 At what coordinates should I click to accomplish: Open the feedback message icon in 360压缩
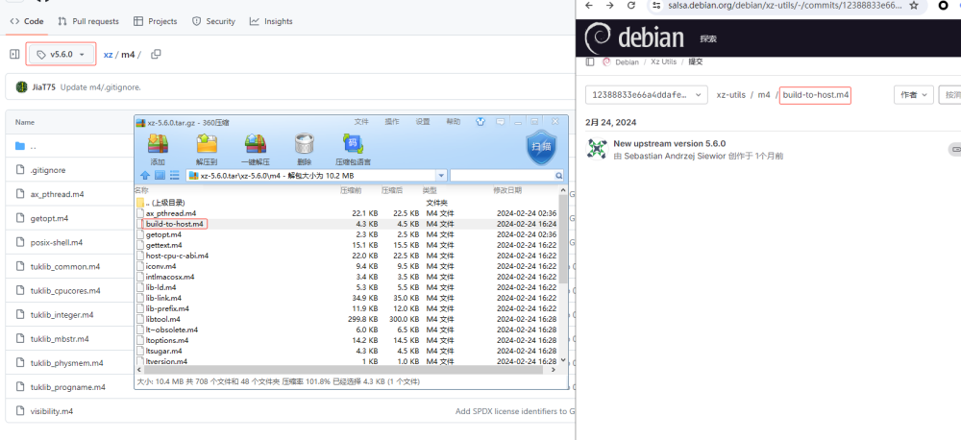pyautogui.click(x=501, y=122)
